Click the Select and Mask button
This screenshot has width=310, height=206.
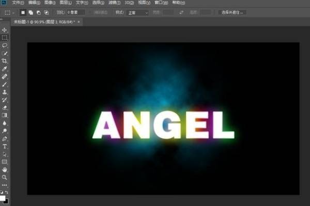(232, 12)
